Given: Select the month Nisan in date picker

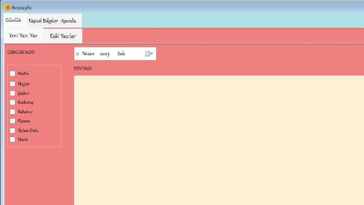Looking at the screenshot, I should pyautogui.click(x=88, y=54).
